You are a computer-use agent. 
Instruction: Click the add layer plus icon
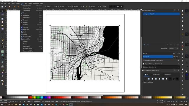coord(144,45)
